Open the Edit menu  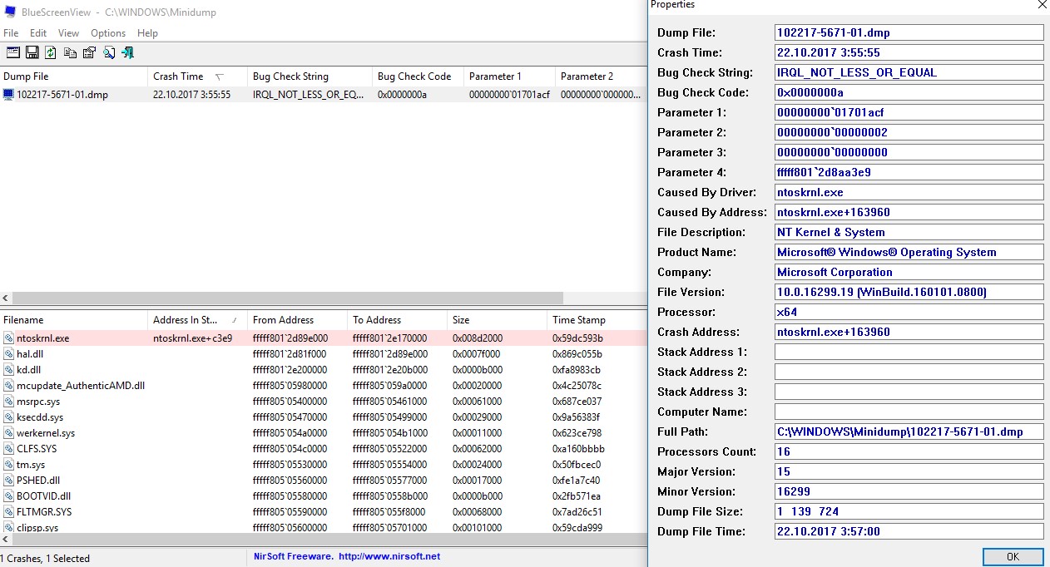click(38, 33)
